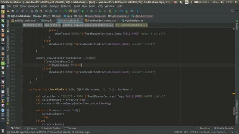The width and height of the screenshot is (239, 134).
Task: Open the Gradle Console
Action: tap(224, 128)
